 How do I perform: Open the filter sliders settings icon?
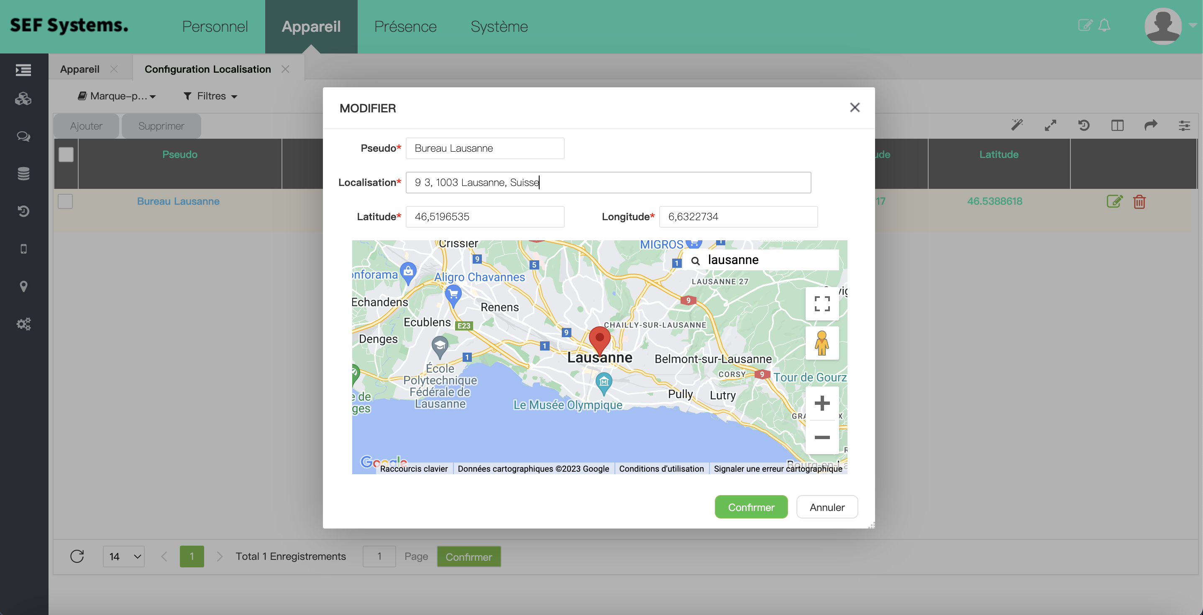pos(1184,125)
